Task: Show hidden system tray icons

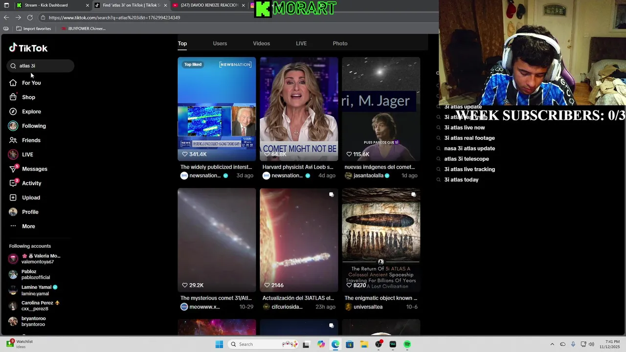Action: coord(552,344)
